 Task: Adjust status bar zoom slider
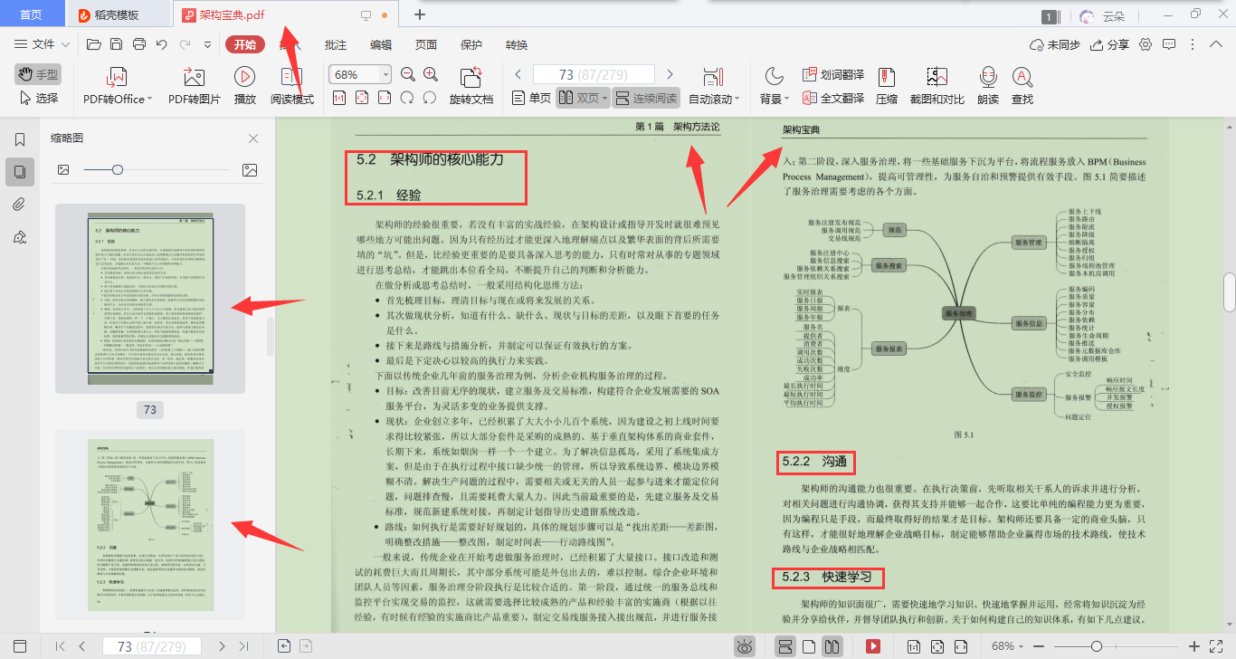pyautogui.click(x=1097, y=646)
